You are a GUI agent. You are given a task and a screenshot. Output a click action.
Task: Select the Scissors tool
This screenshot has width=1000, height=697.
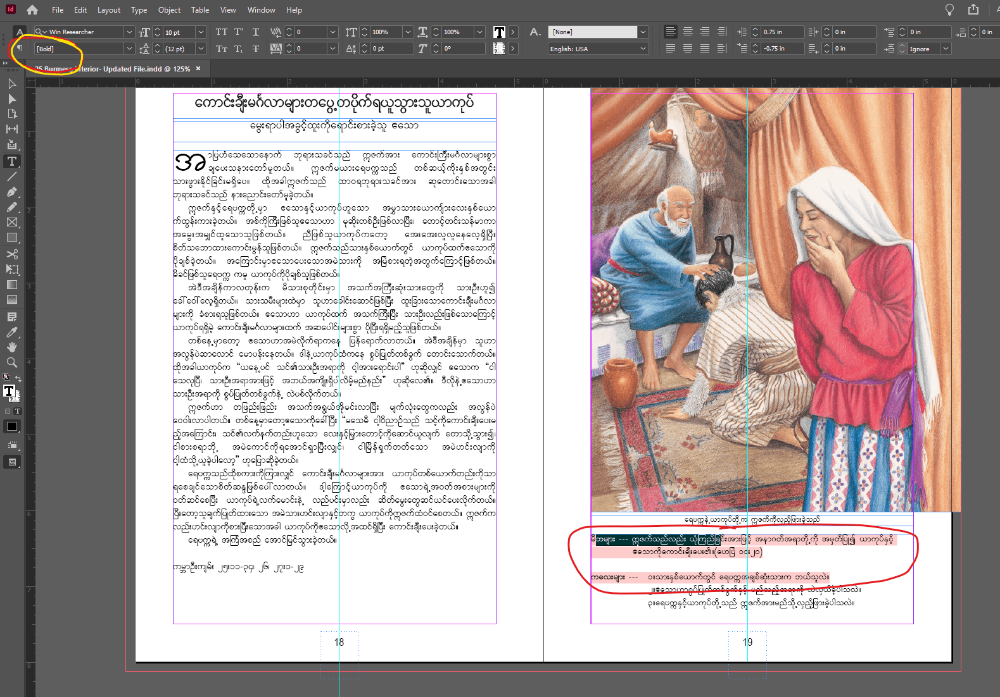click(12, 254)
